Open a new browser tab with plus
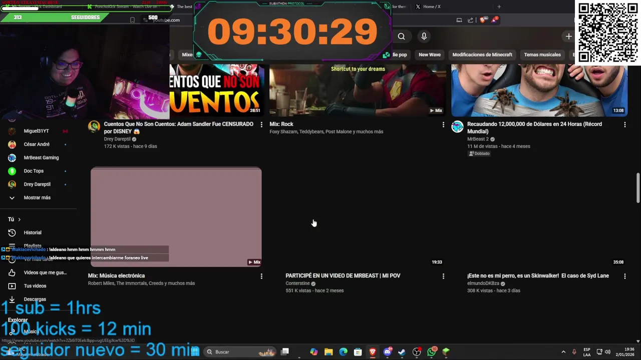Image resolution: width=641 pixels, height=360 pixels. coord(499,6)
